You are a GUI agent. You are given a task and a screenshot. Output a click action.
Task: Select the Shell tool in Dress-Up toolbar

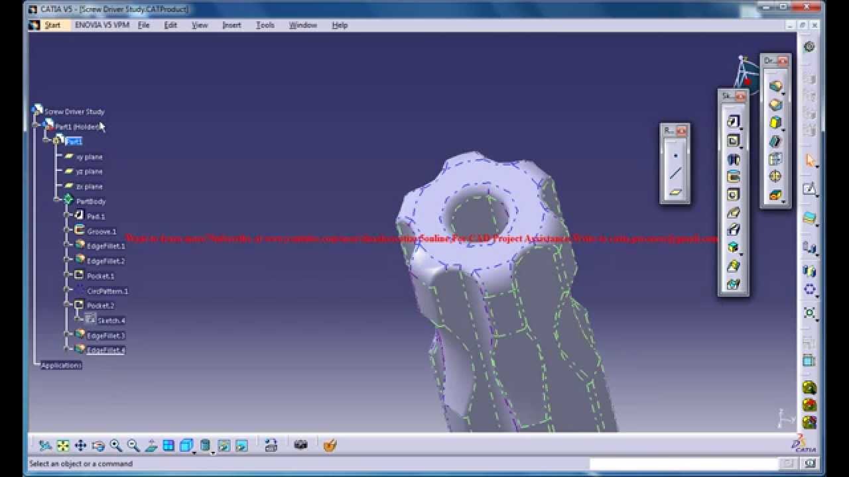point(775,141)
